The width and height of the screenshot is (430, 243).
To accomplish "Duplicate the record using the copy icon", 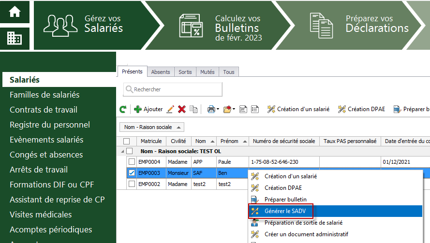I will pos(193,109).
